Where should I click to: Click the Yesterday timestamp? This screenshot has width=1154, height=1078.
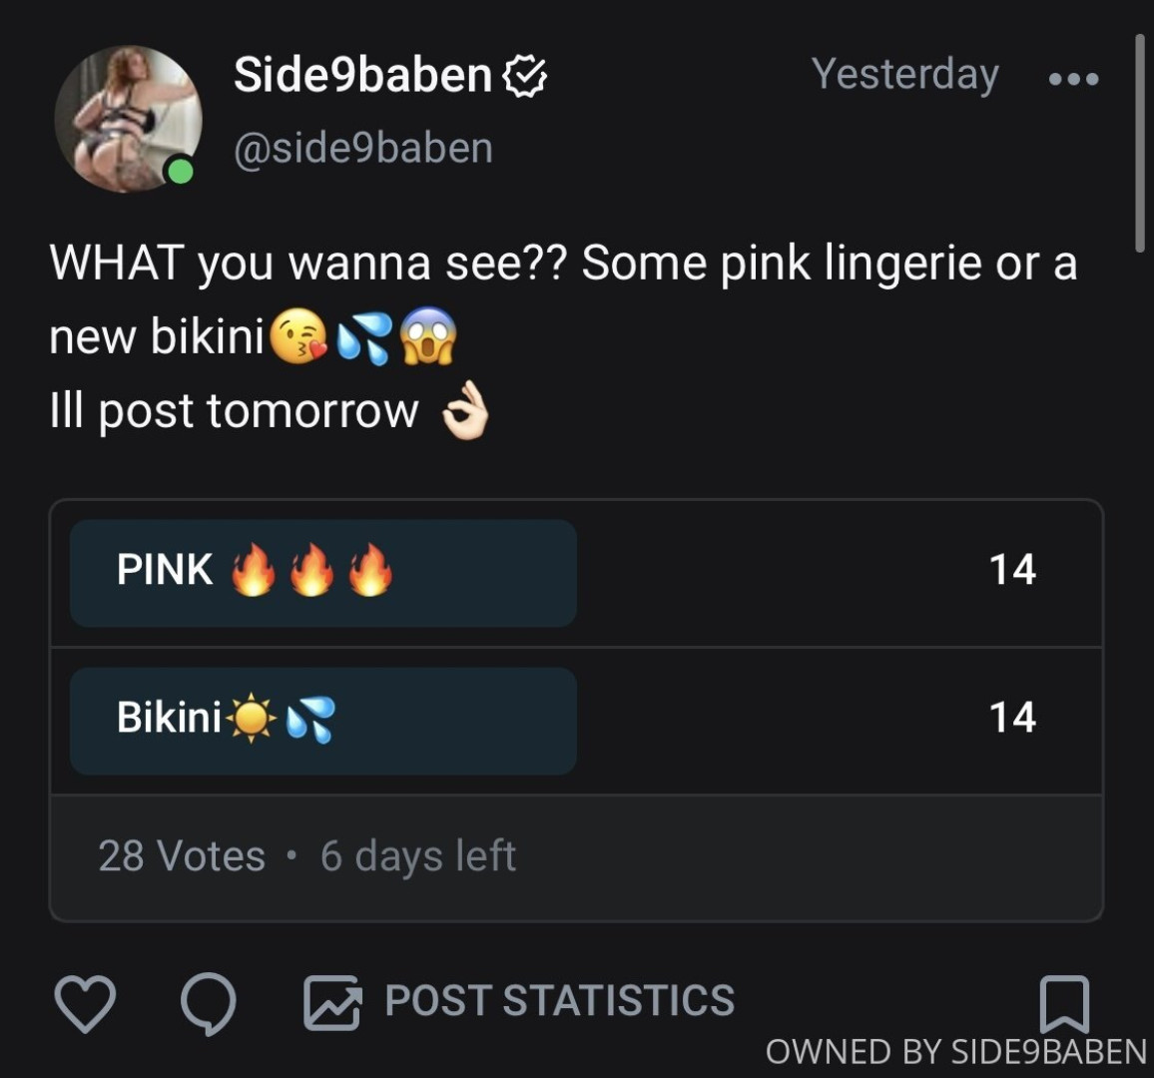[x=904, y=75]
